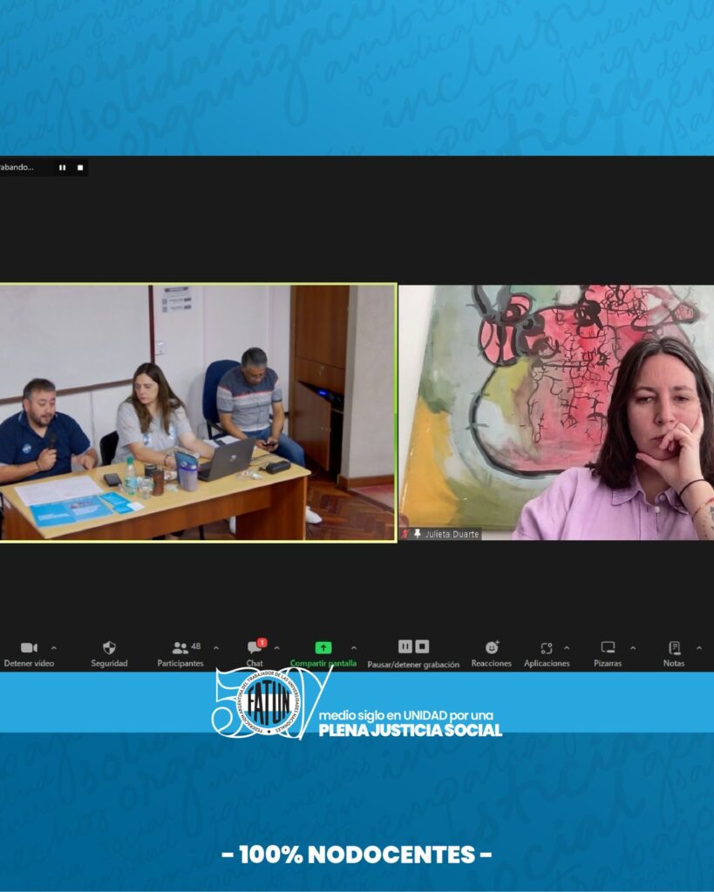Select the conference room video tile
The image size is (714, 892).
(x=197, y=412)
